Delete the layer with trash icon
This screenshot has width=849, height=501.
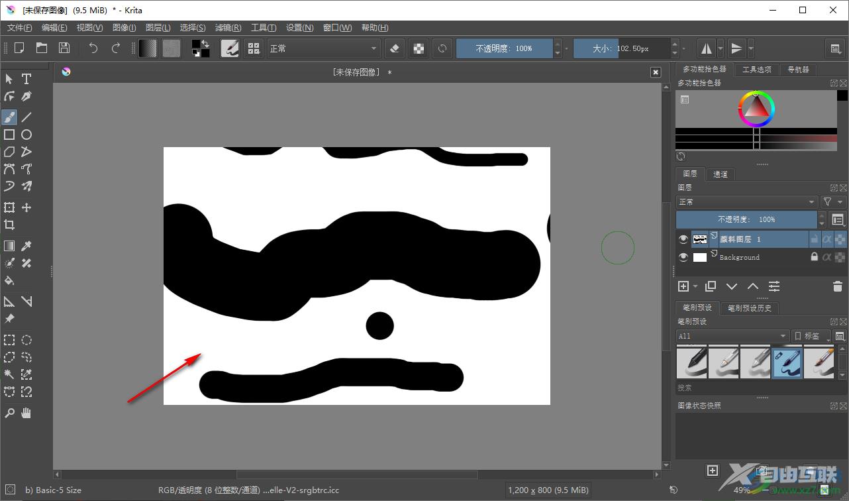pyautogui.click(x=837, y=286)
